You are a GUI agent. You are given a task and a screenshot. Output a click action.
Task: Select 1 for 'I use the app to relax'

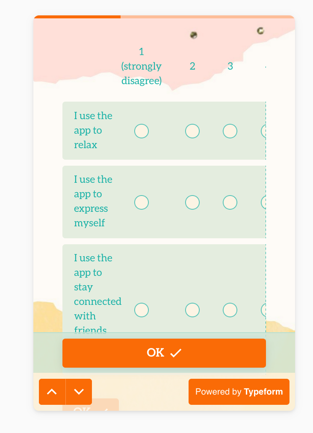point(142,131)
